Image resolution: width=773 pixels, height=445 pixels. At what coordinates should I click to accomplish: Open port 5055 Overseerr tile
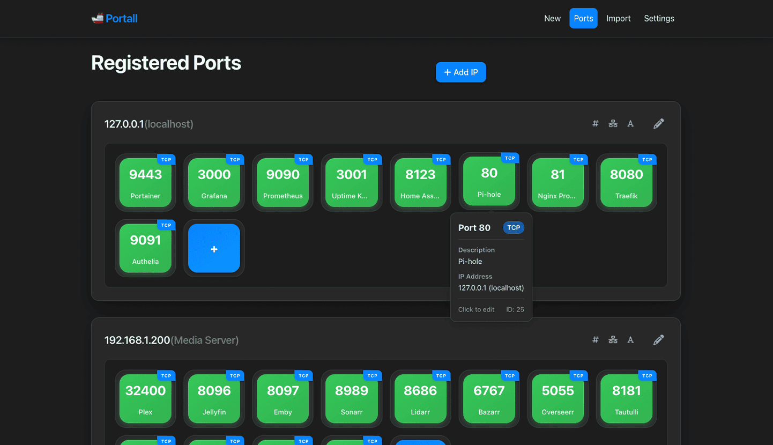pos(558,398)
